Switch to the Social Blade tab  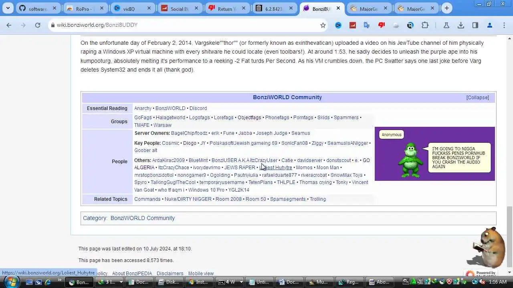180,8
